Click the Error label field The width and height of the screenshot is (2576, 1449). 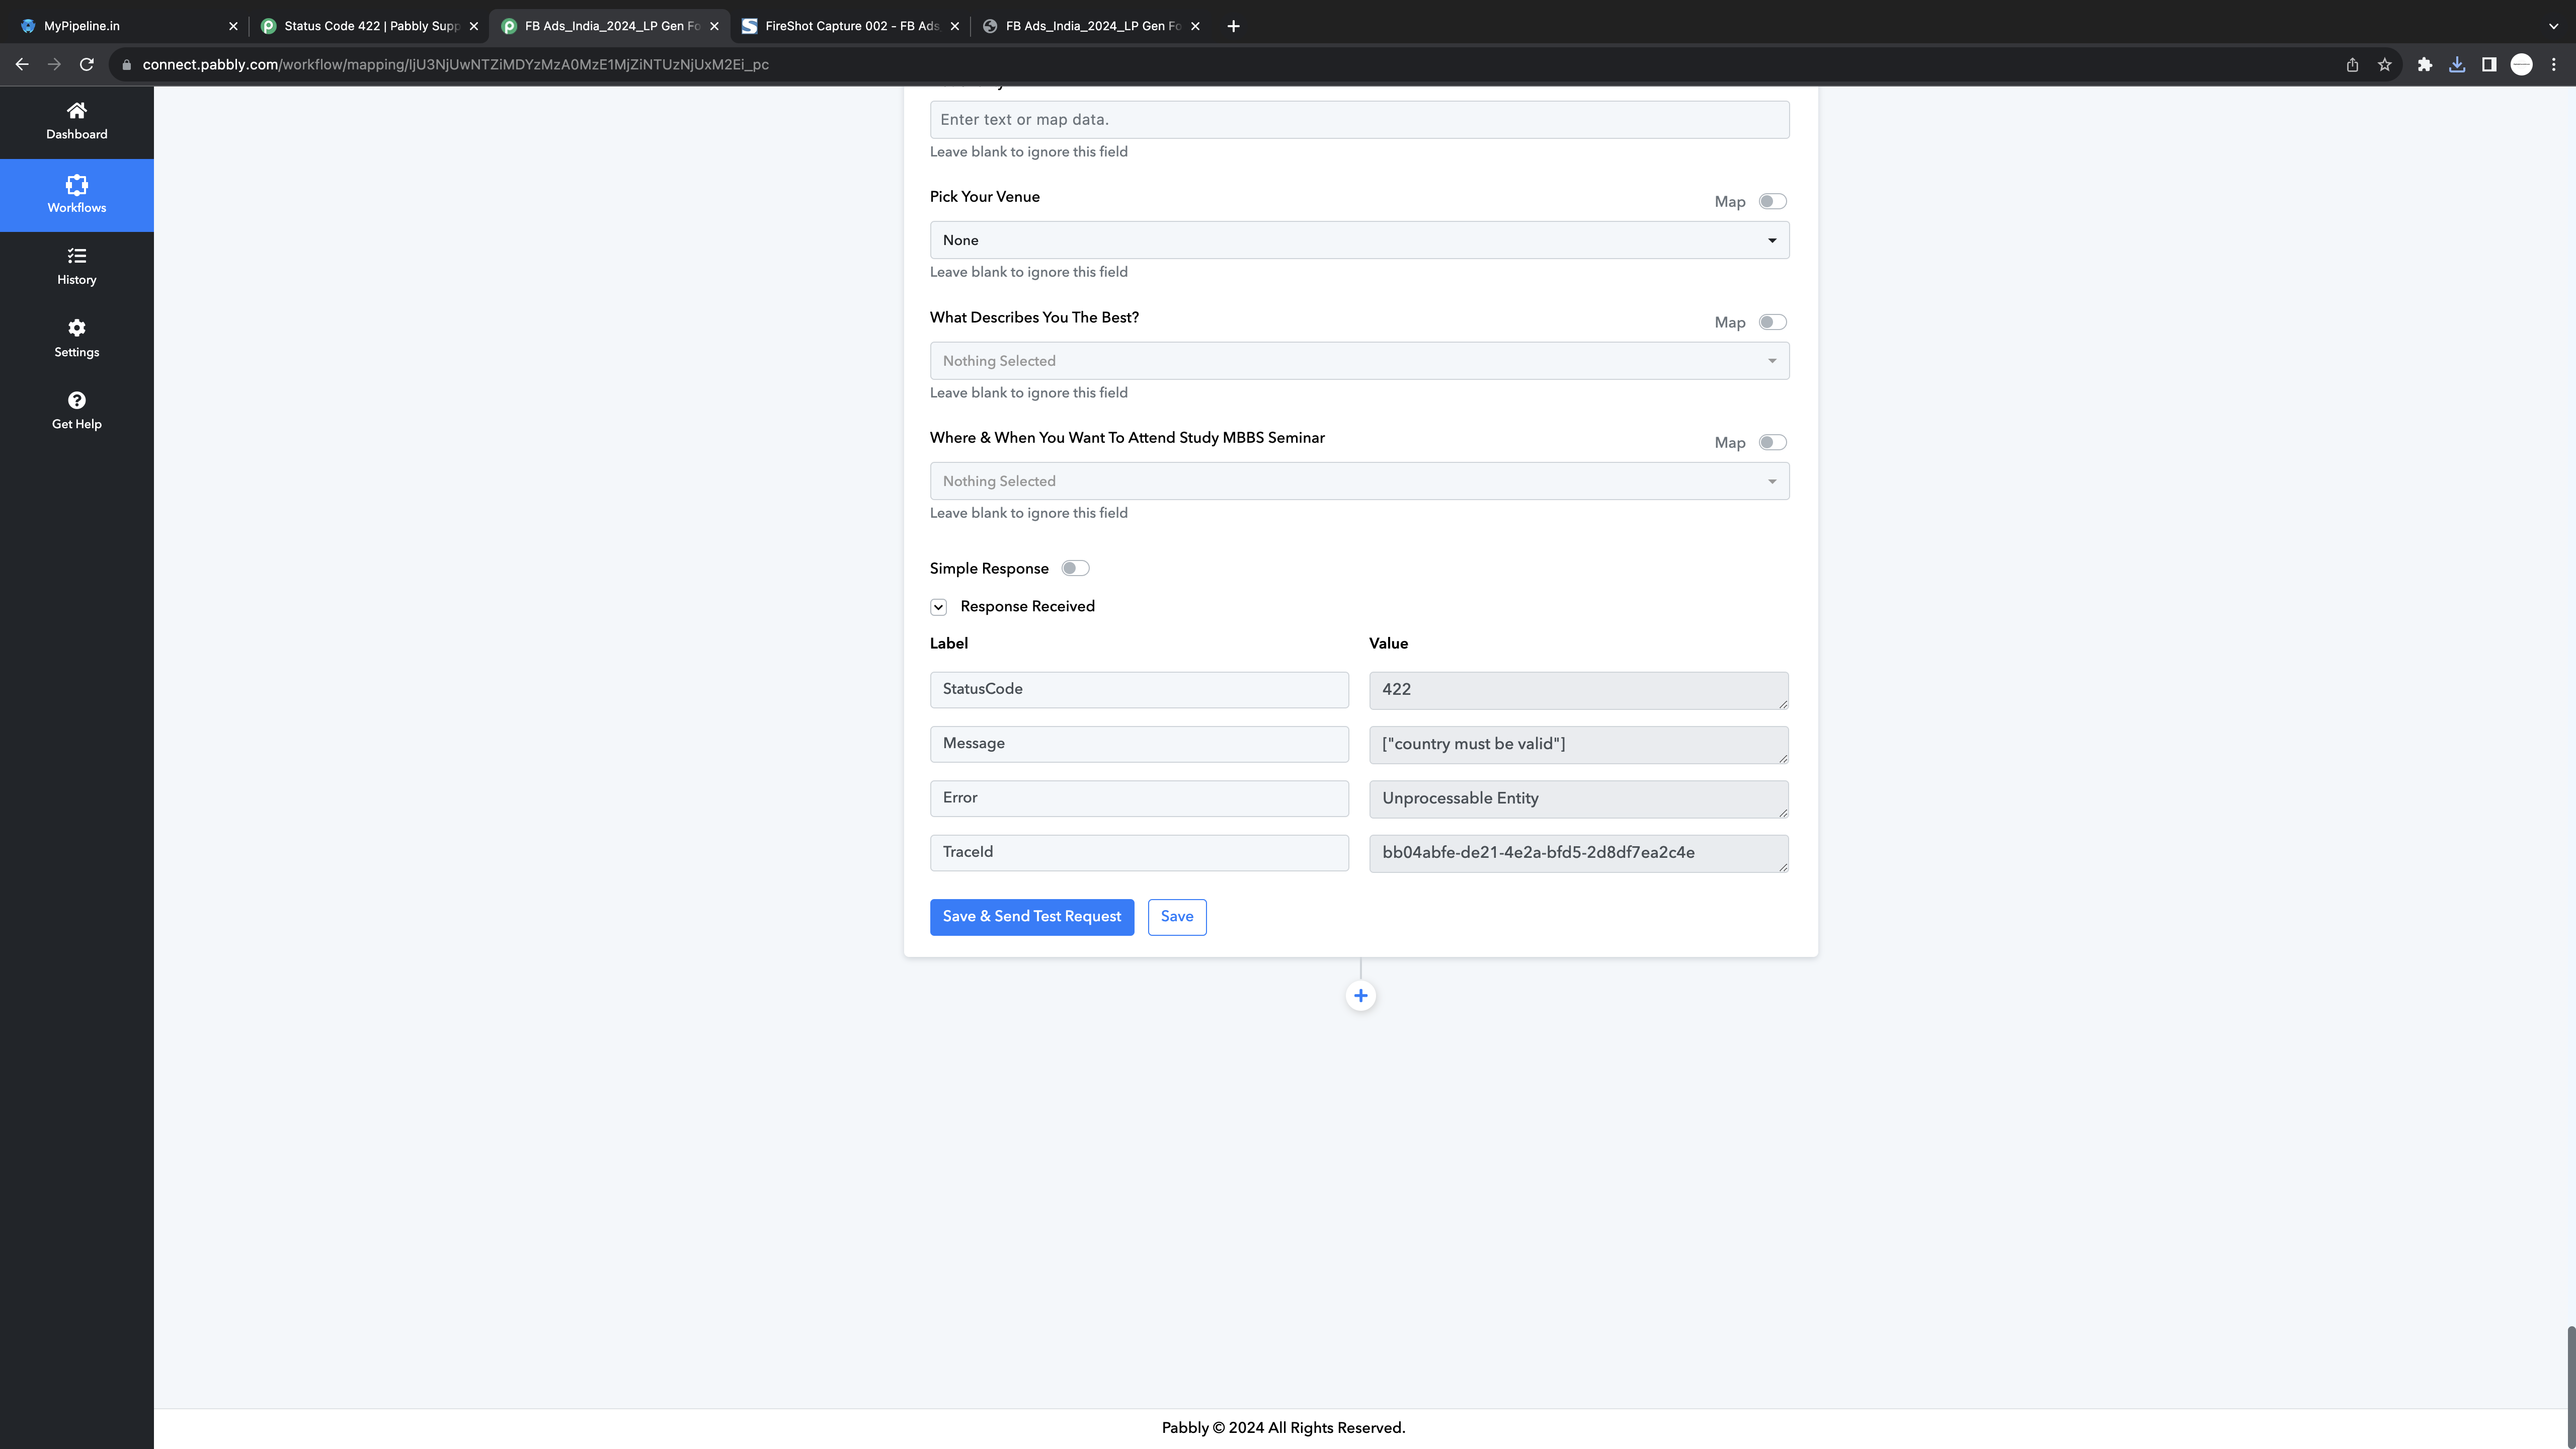1139,798
